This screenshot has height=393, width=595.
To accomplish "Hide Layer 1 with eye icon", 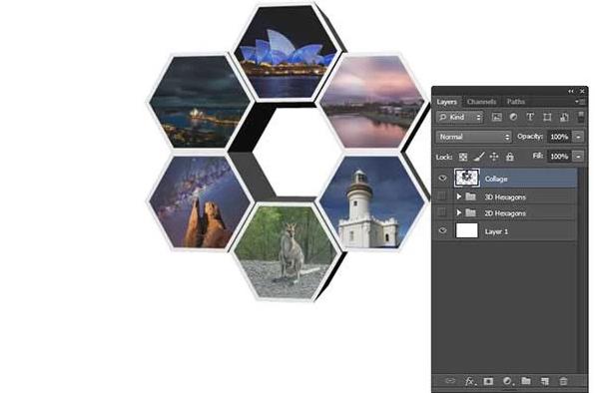I will click(x=442, y=230).
